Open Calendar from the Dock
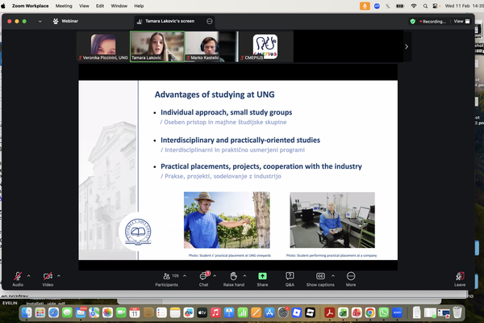Viewport: 484px width, 323px height. [135, 313]
